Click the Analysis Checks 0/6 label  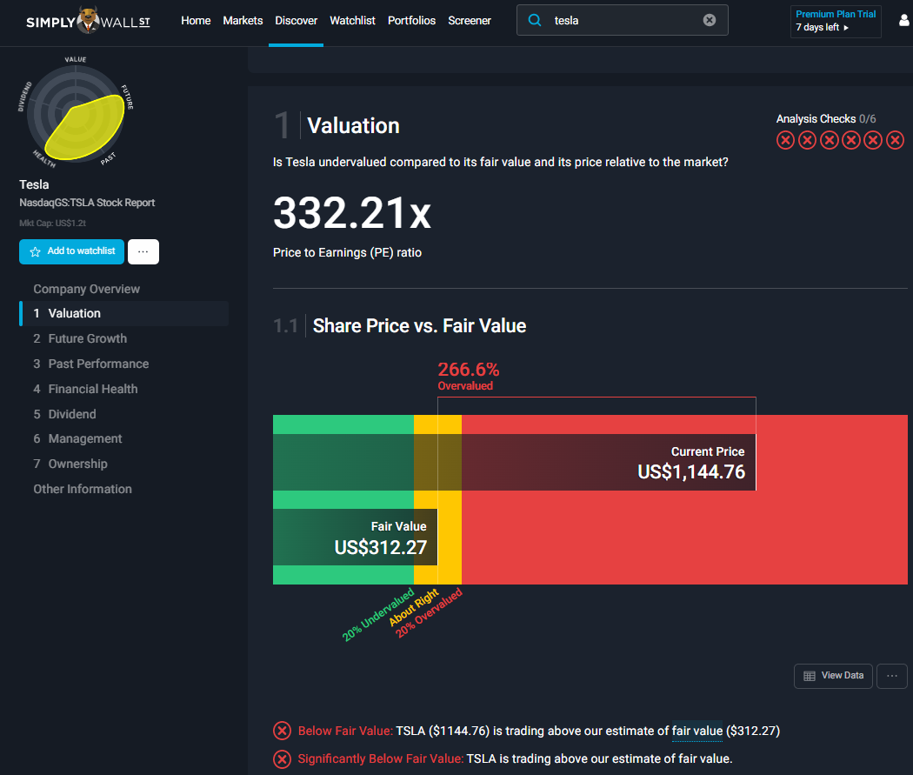pyautogui.click(x=826, y=119)
